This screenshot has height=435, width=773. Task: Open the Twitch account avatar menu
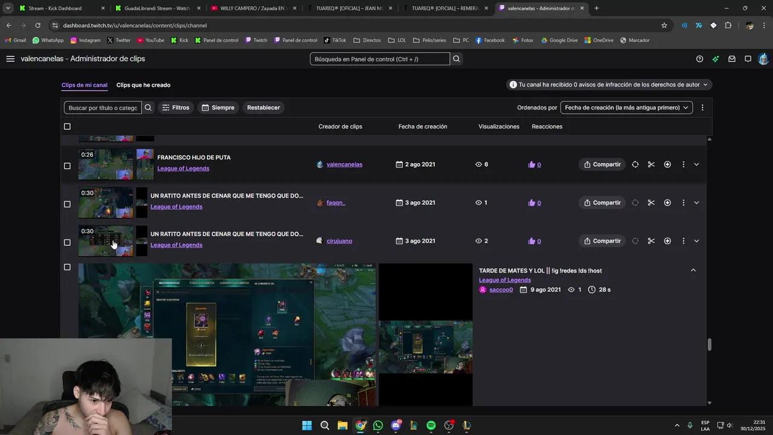click(763, 59)
